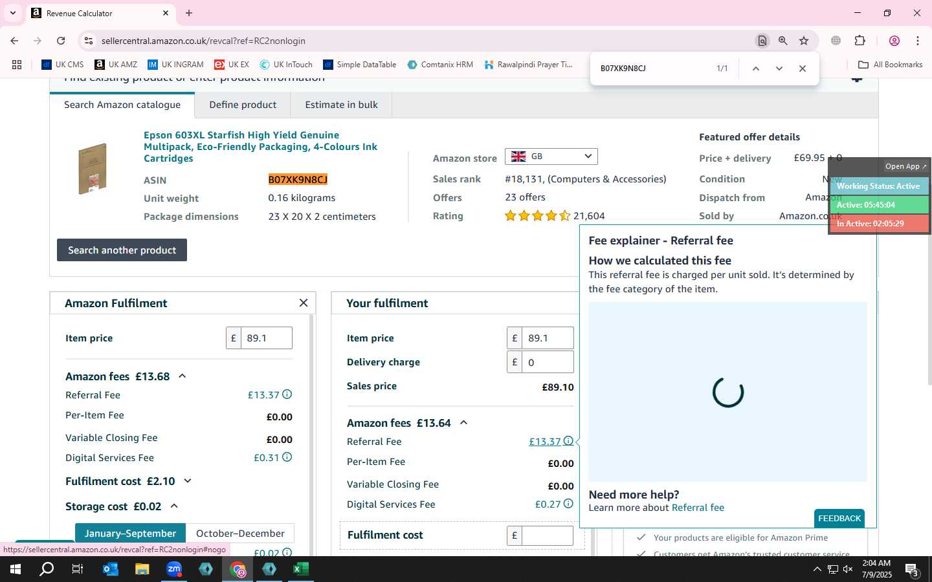Open Comtanix HRM bookmark
Image resolution: width=932 pixels, height=582 pixels.
pyautogui.click(x=440, y=65)
